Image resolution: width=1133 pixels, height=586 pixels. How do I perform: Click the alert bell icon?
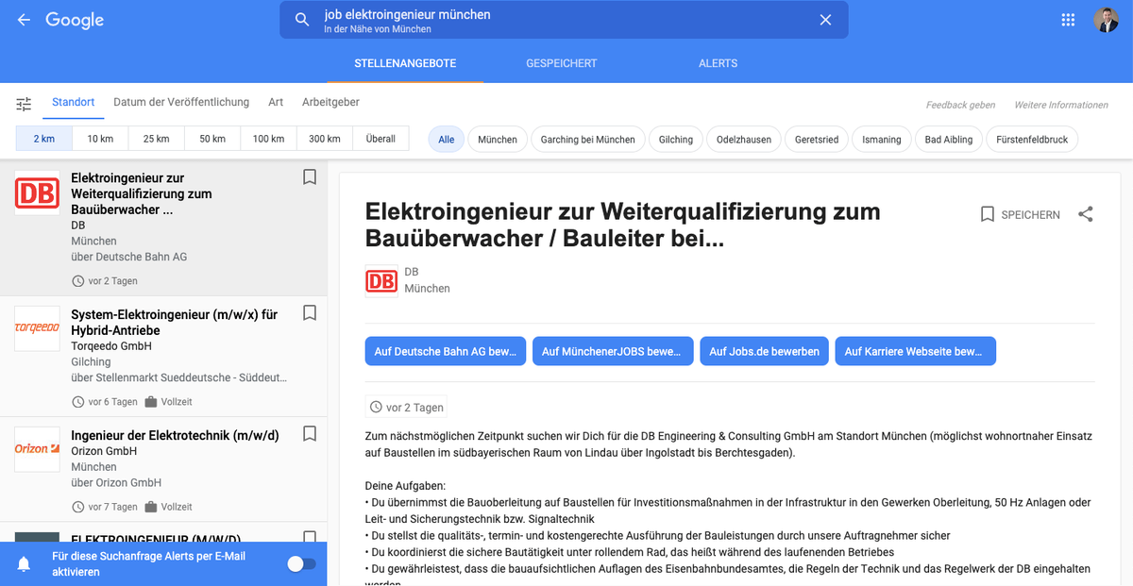[x=25, y=564]
